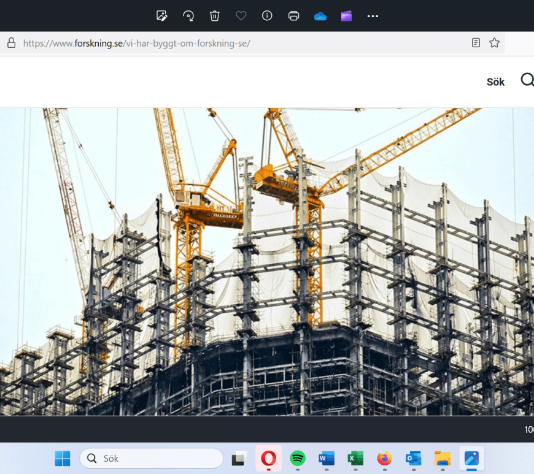Click the Sök link on the webpage
The height and width of the screenshot is (474, 534).
coord(495,82)
